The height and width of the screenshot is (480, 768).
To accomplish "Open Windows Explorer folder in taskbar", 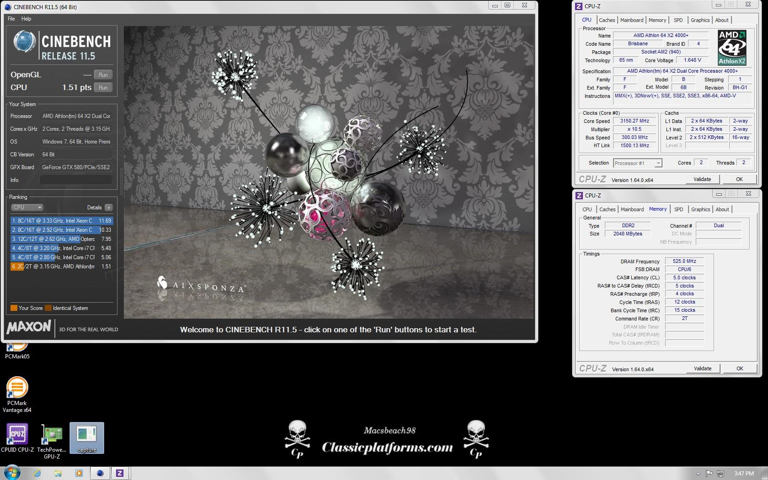I will pyautogui.click(x=58, y=473).
